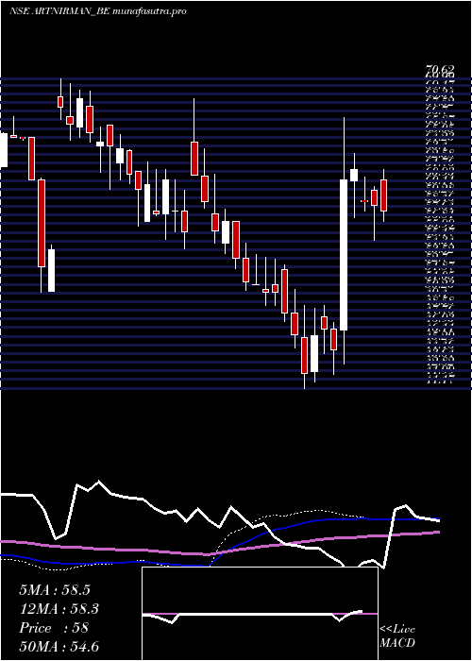
Task: Click the MACD inset chart box
Action: [260, 614]
